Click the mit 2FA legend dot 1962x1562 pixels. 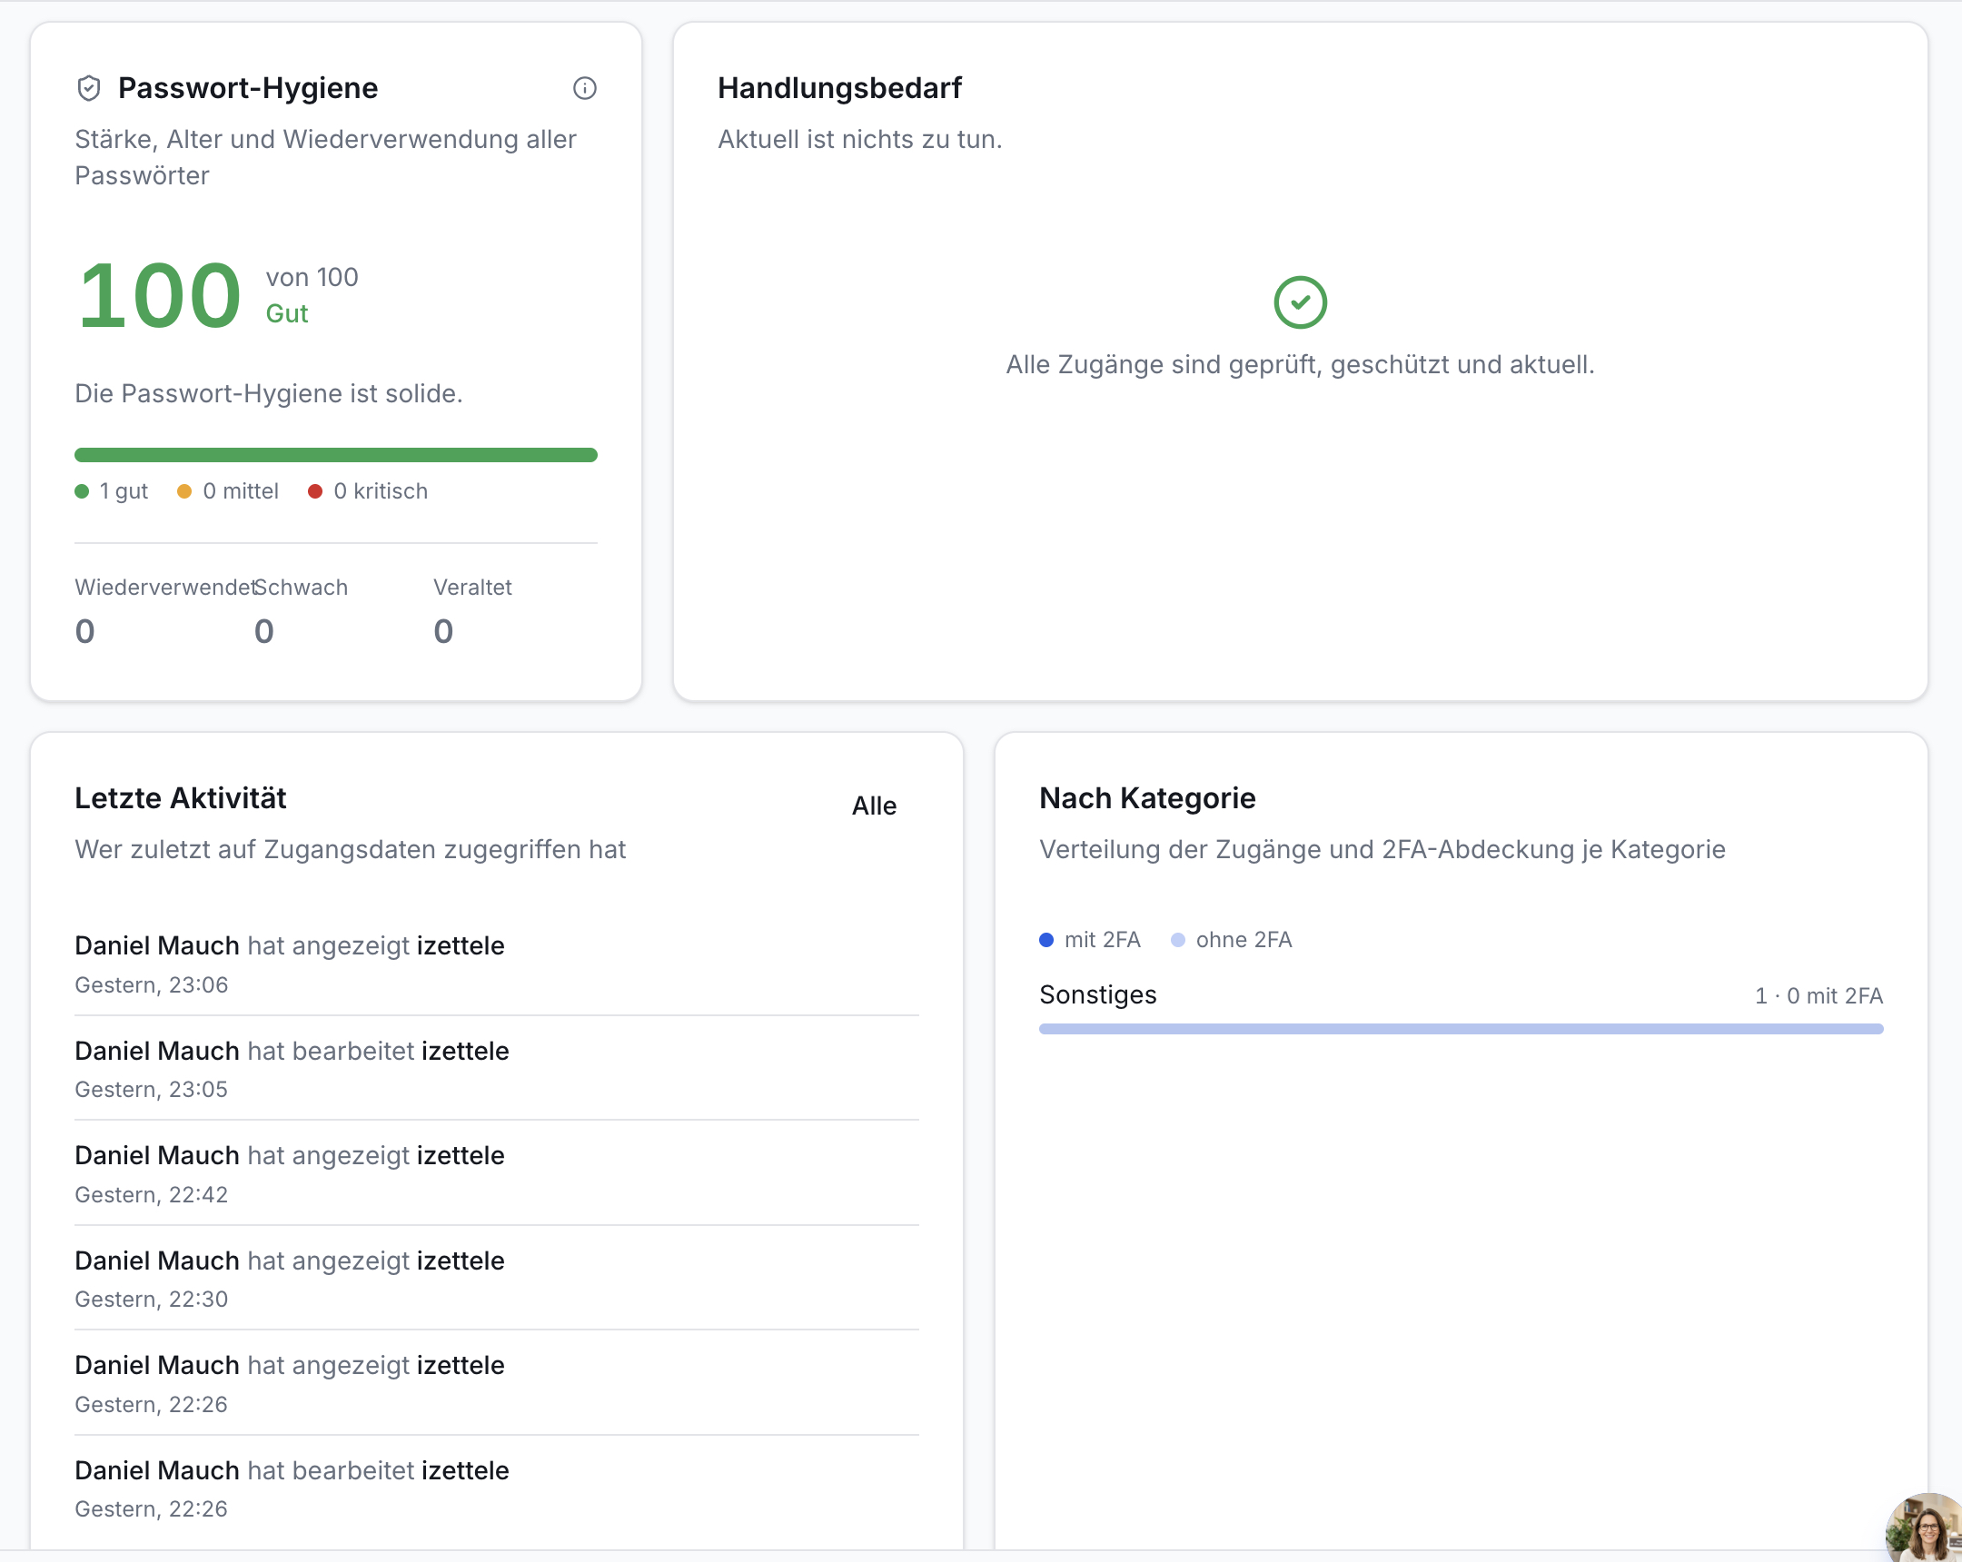point(1046,940)
